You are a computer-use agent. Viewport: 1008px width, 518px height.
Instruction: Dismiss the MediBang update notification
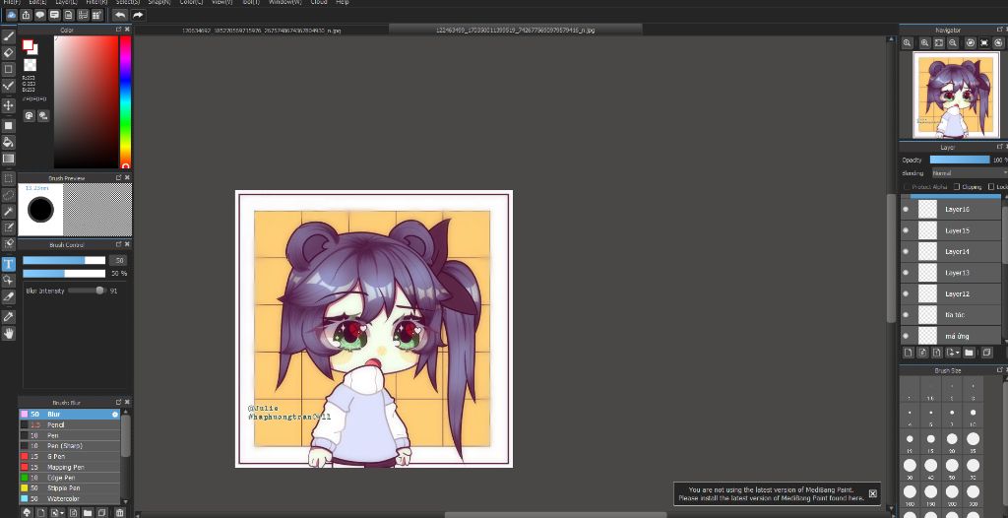872,493
